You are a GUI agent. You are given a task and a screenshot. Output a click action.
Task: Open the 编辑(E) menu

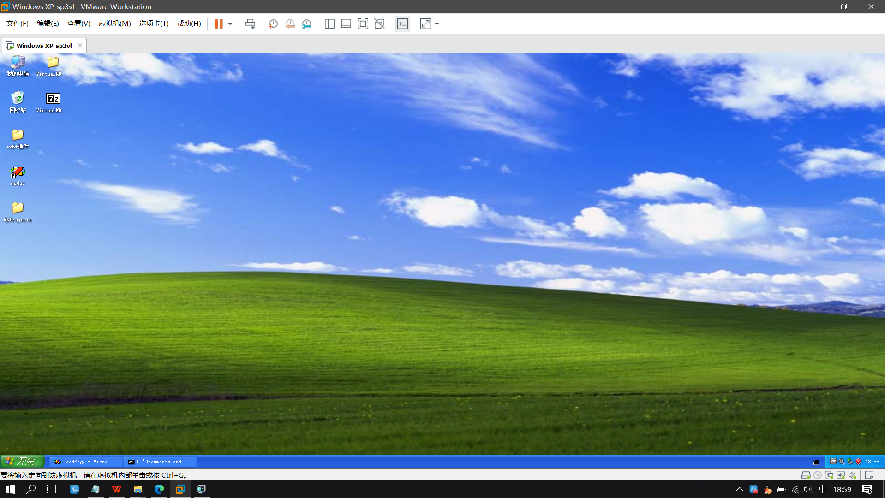tap(48, 24)
